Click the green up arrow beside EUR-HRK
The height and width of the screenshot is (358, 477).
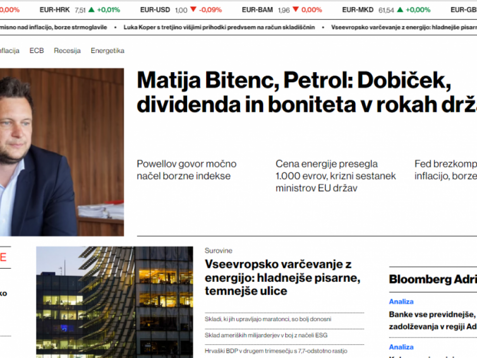click(91, 10)
